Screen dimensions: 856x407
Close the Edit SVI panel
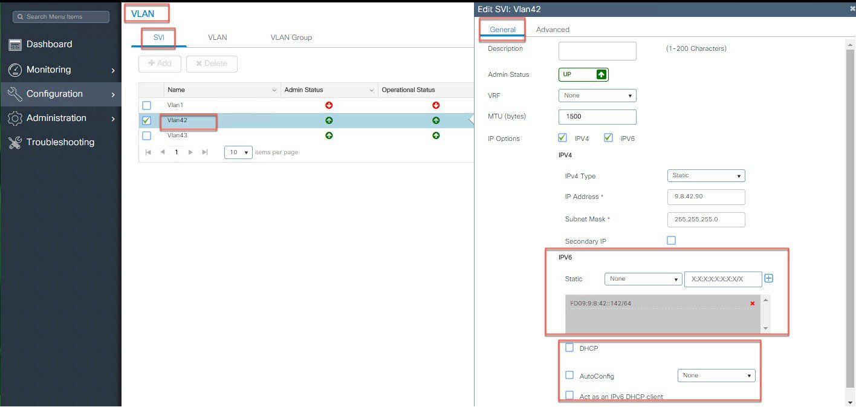[x=852, y=8]
